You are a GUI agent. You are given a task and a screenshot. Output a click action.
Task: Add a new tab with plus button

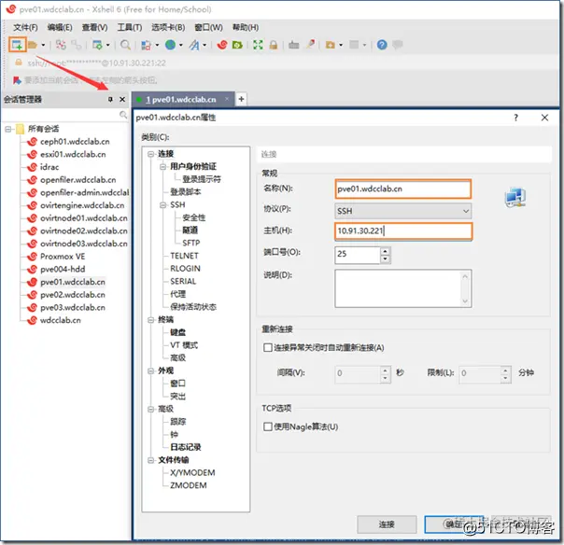[x=241, y=99]
